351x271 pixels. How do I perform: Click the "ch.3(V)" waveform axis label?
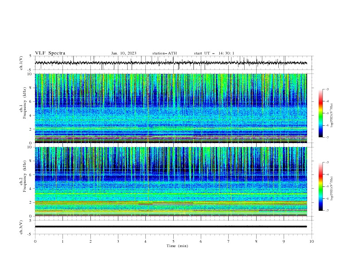pyautogui.click(x=21, y=227)
